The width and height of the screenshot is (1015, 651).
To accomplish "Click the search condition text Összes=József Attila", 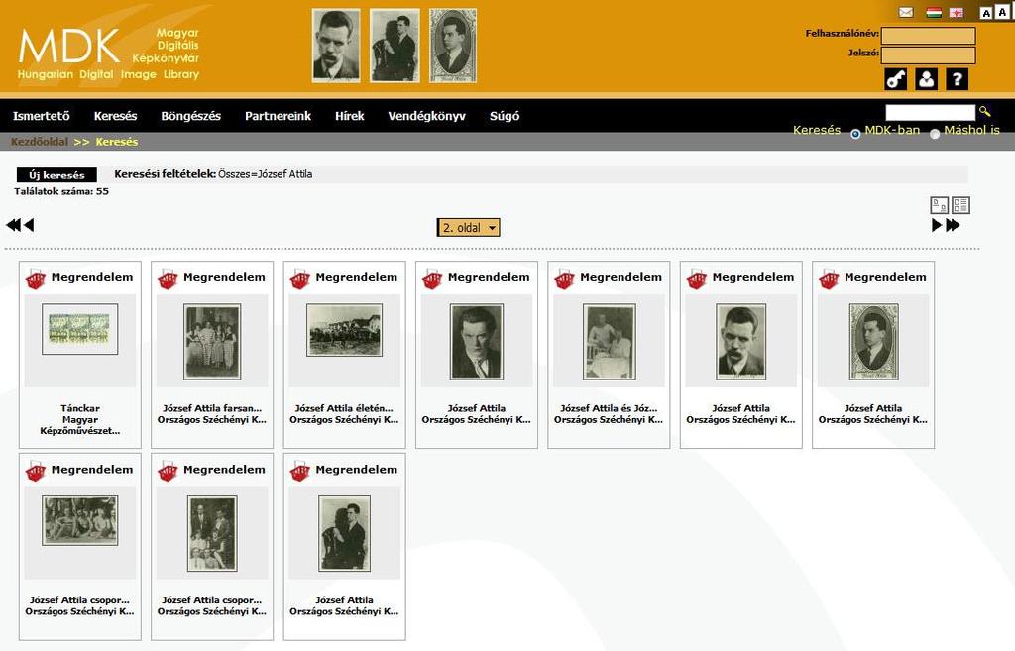I will coord(266,174).
